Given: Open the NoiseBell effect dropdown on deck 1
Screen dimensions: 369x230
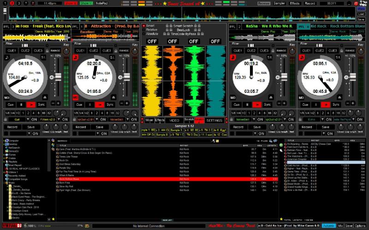Looking at the screenshot, I should [x=128, y=120].
